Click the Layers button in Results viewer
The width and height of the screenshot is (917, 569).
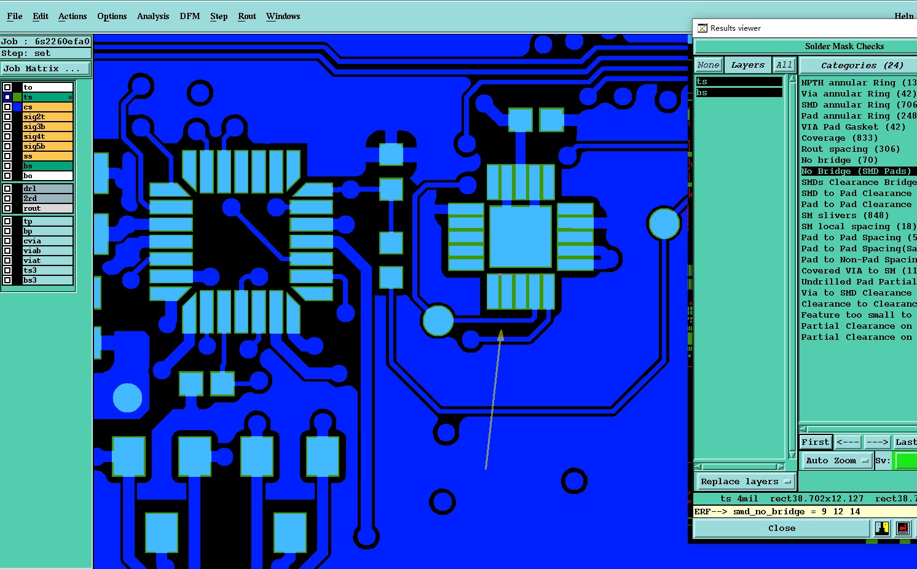tap(748, 65)
